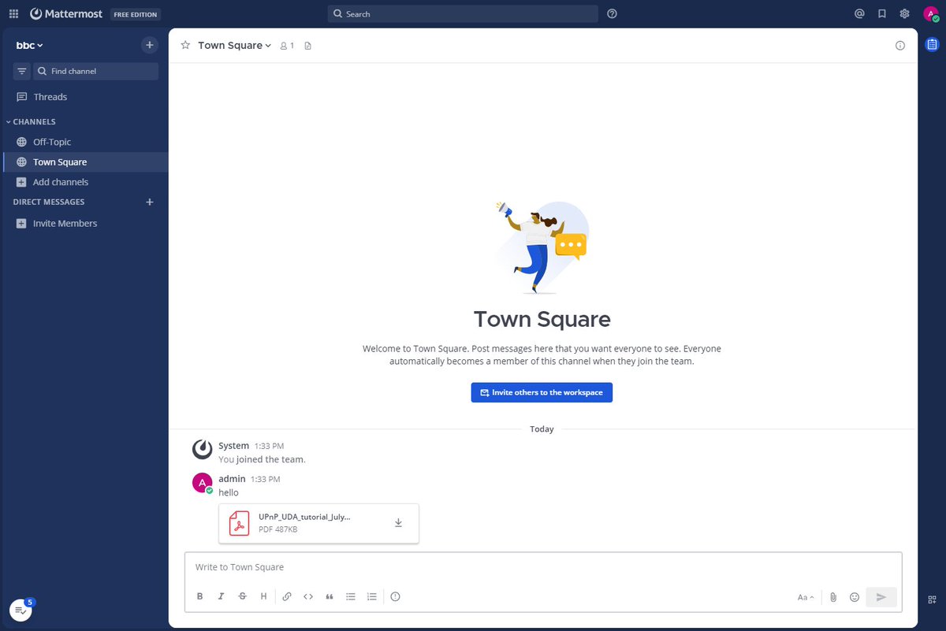Viewport: 946px width, 631px height.
Task: Open View Info icon in channel header
Action: click(900, 46)
